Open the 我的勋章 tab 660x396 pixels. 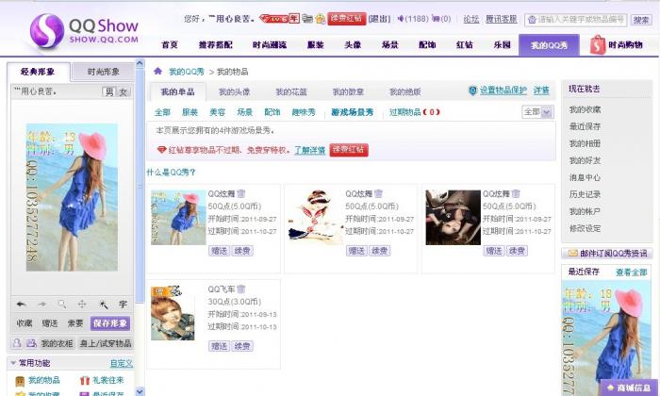pos(348,91)
